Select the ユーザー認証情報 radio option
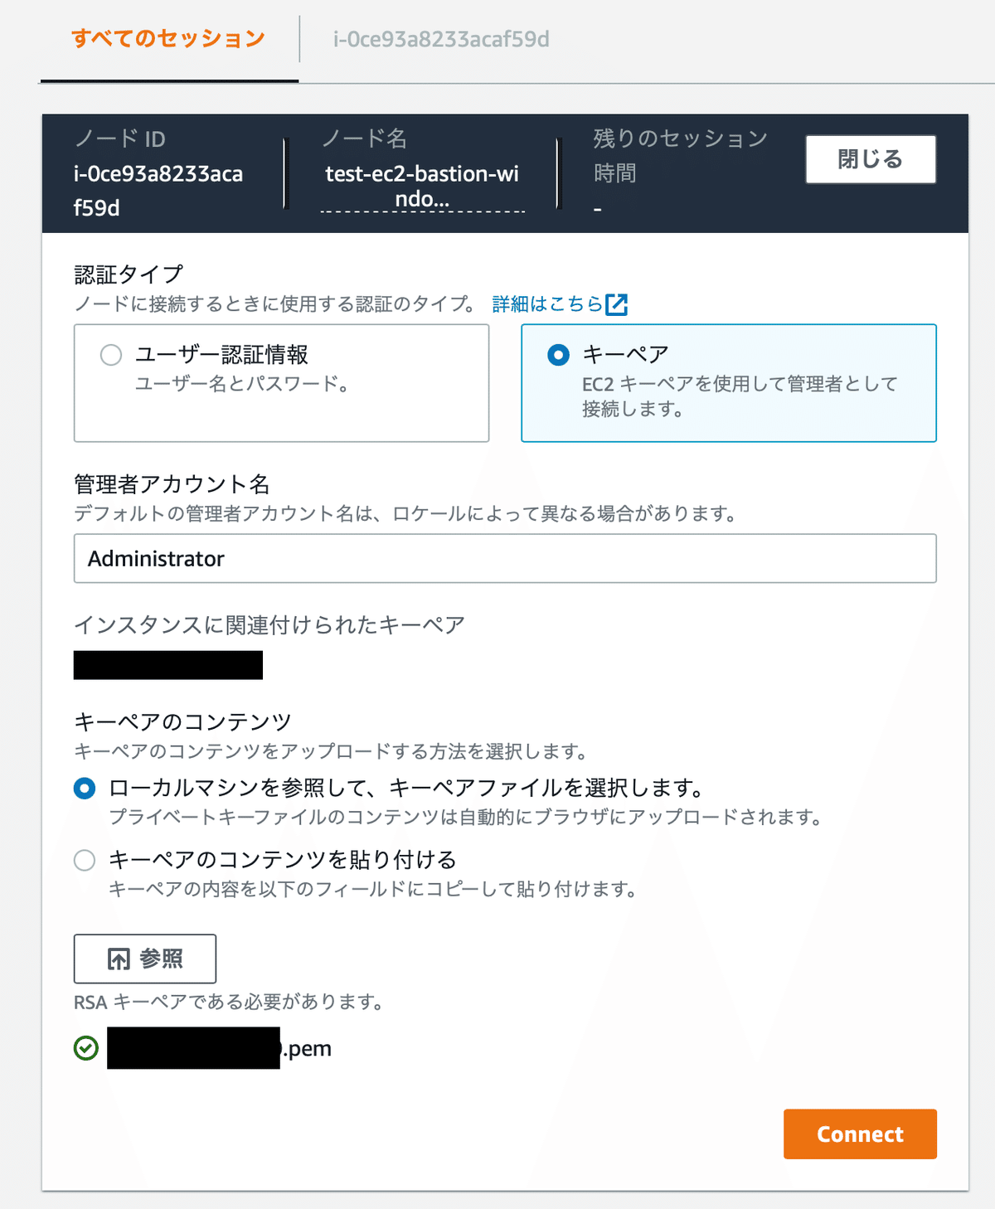The height and width of the screenshot is (1209, 995). (111, 355)
